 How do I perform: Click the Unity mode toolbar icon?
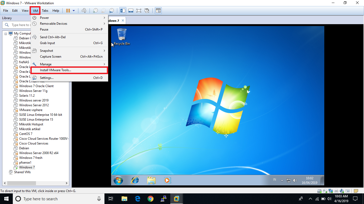147,11
